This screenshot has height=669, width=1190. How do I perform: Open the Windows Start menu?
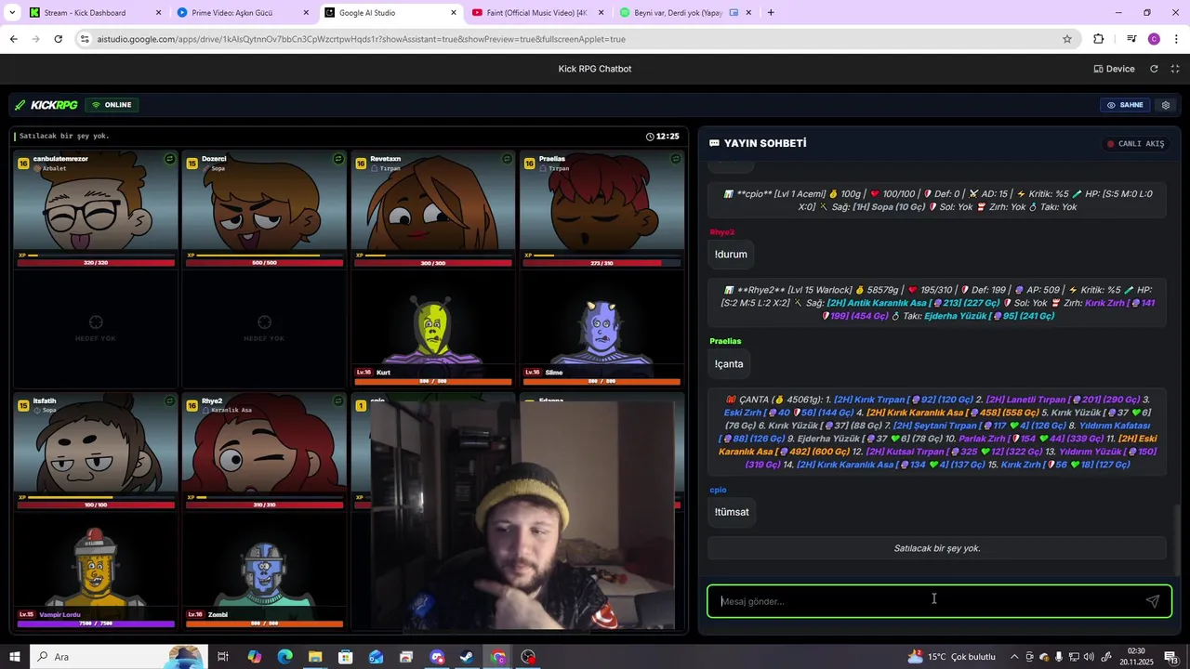coord(15,657)
